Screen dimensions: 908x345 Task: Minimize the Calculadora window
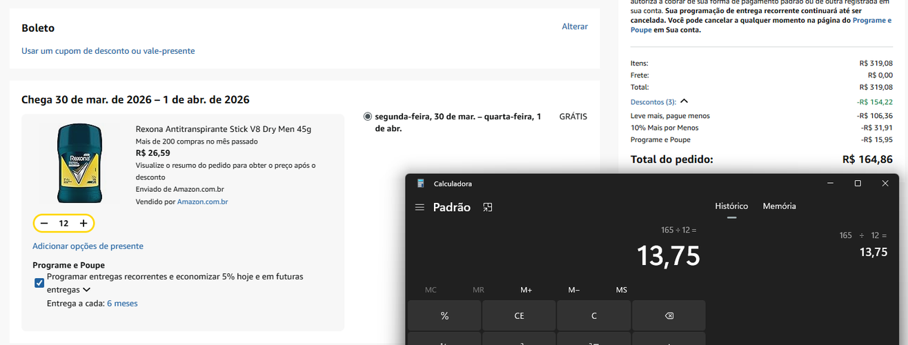(x=831, y=184)
